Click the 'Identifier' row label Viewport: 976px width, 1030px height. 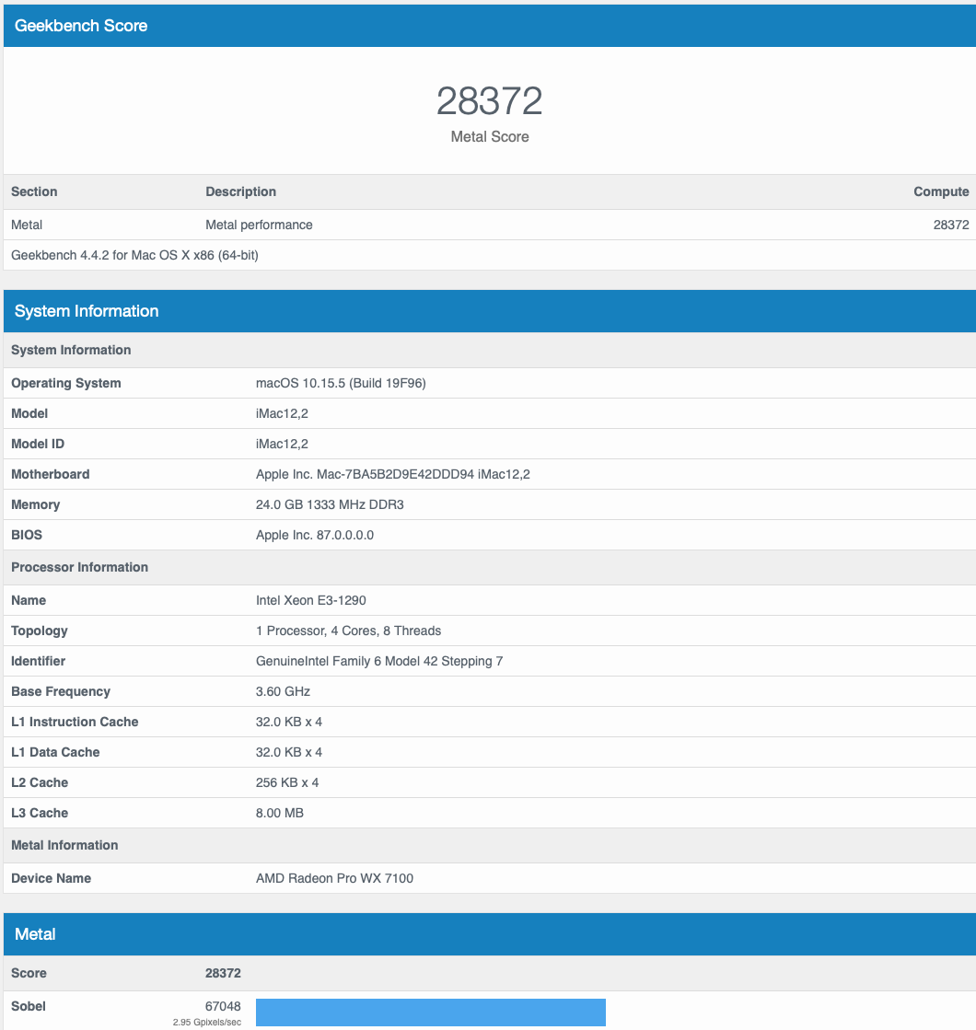pos(38,661)
